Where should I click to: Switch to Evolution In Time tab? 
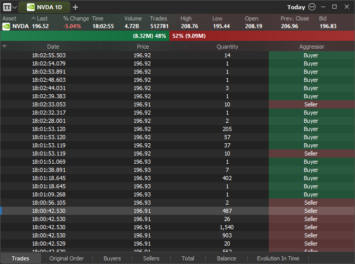(x=278, y=258)
